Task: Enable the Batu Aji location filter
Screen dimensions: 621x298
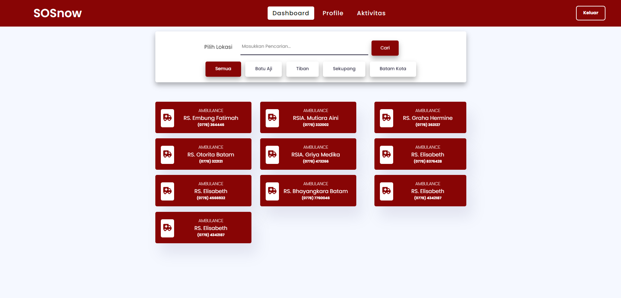Action: (x=263, y=69)
